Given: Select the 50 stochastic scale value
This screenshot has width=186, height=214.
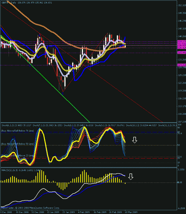Looking at the screenshot, I should [178, 145].
